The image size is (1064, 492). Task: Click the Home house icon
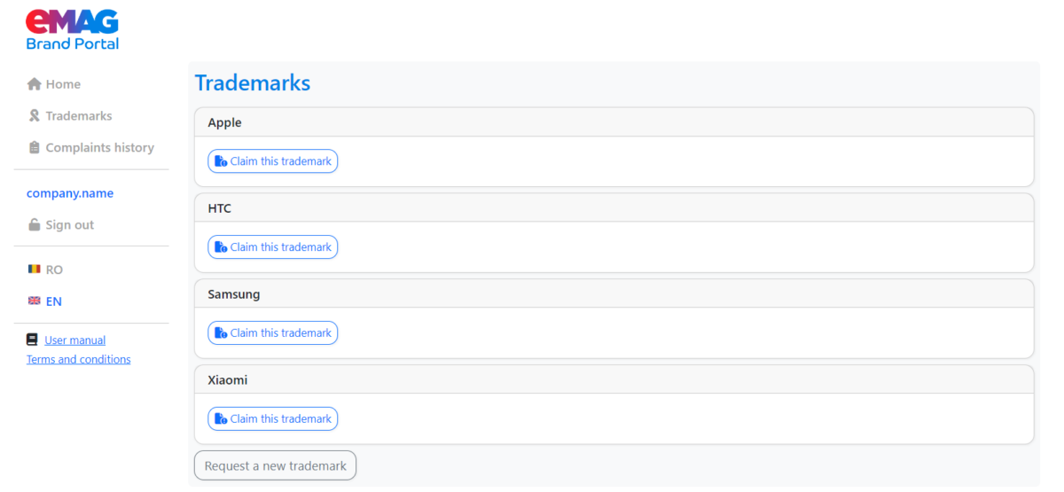[x=34, y=84]
